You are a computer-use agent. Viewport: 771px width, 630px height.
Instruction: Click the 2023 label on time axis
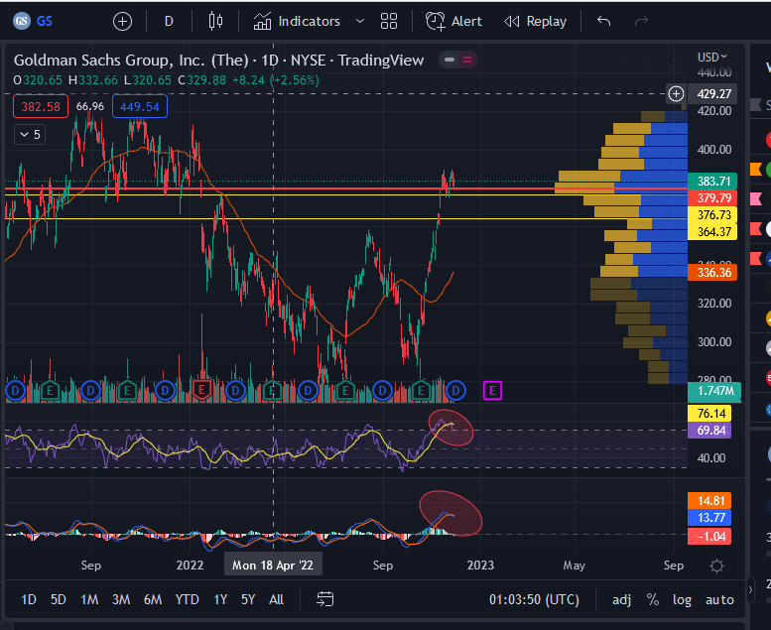pos(480,566)
